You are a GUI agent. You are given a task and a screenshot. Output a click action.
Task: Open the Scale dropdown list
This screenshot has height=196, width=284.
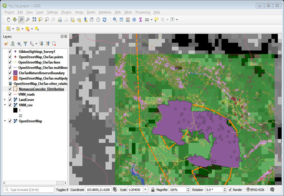145,190
